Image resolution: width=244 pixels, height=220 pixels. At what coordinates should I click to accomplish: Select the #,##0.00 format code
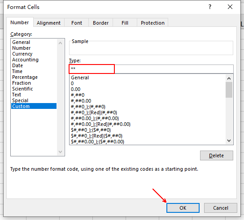(81, 101)
